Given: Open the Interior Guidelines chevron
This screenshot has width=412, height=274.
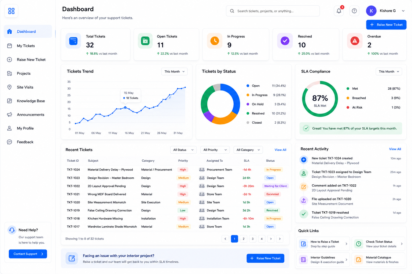Looking at the screenshot, I should tap(346, 260).
